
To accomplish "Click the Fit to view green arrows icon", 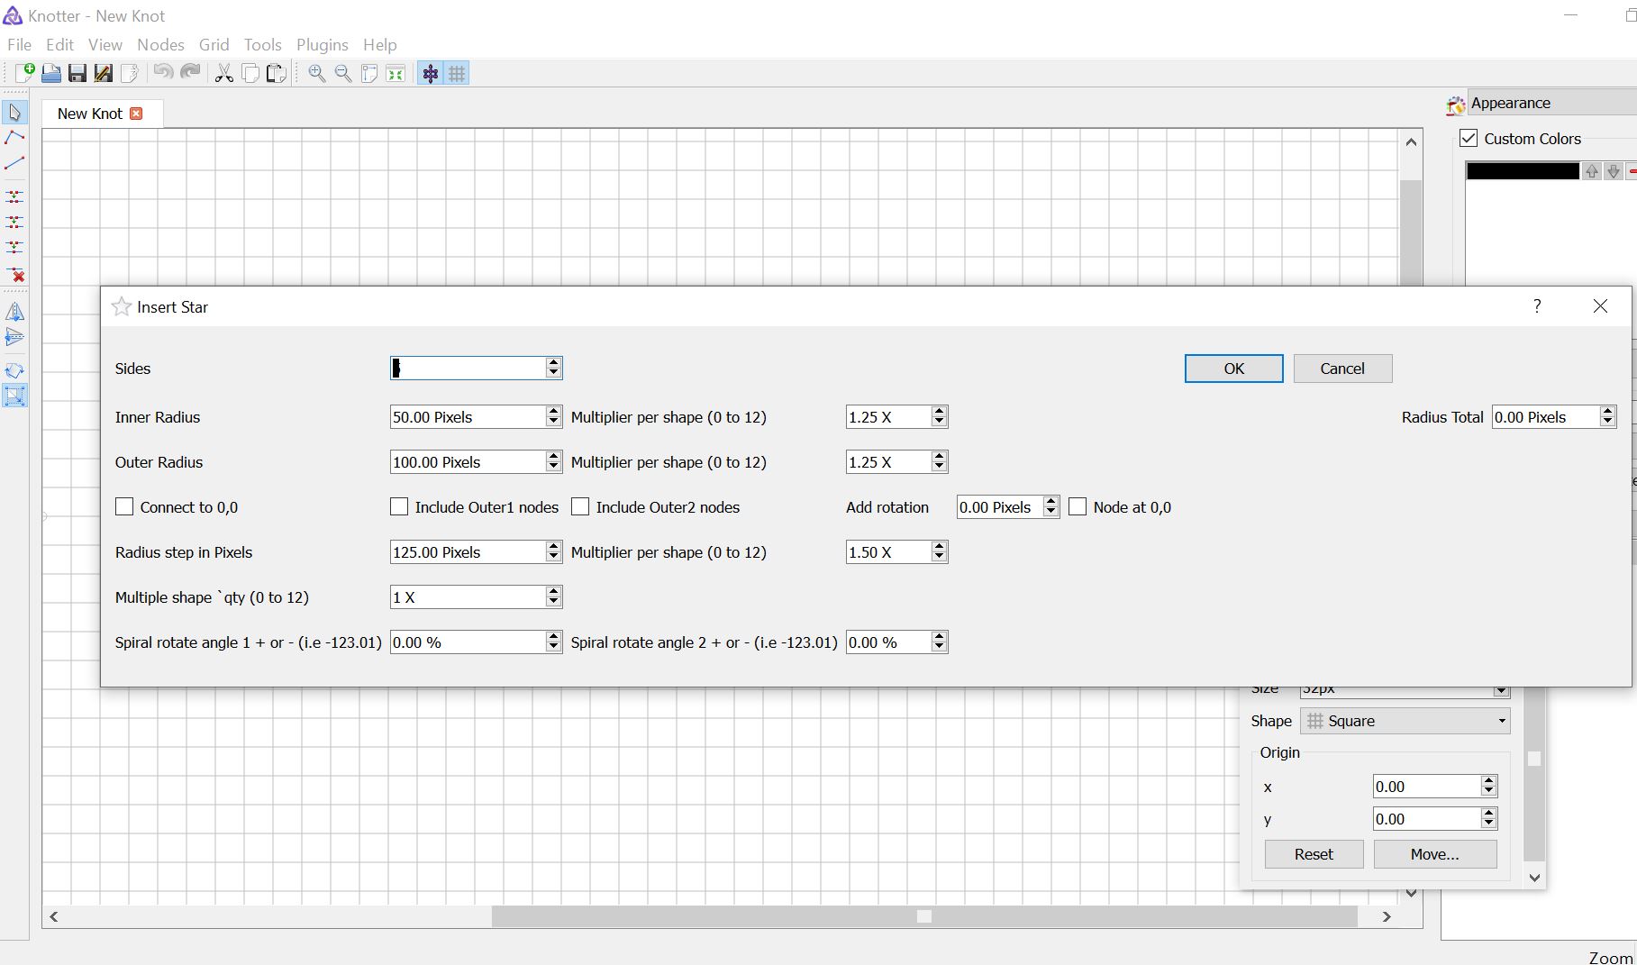I will 396,73.
